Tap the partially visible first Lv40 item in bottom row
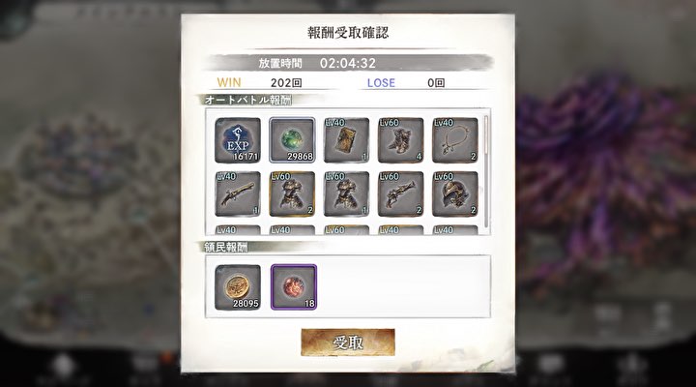696x387 pixels. (238, 230)
